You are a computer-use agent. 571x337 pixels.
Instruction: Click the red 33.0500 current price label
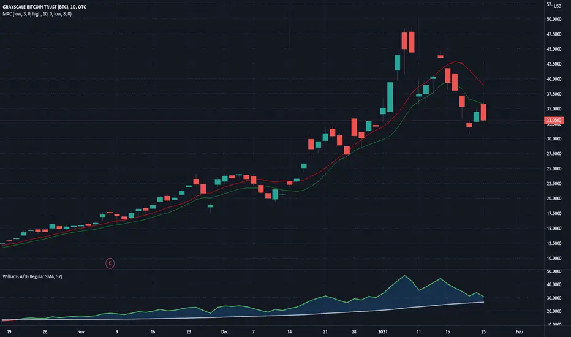(554, 120)
